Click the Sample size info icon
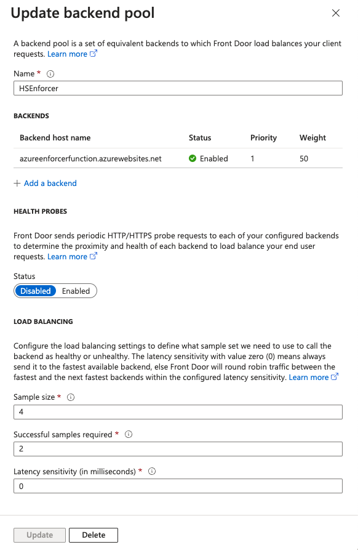Image resolution: width=358 pixels, height=550 pixels. (x=71, y=397)
